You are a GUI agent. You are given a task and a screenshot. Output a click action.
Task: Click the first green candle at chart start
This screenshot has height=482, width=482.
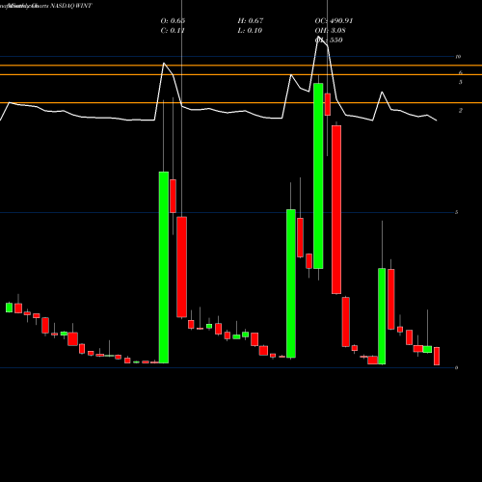10,308
